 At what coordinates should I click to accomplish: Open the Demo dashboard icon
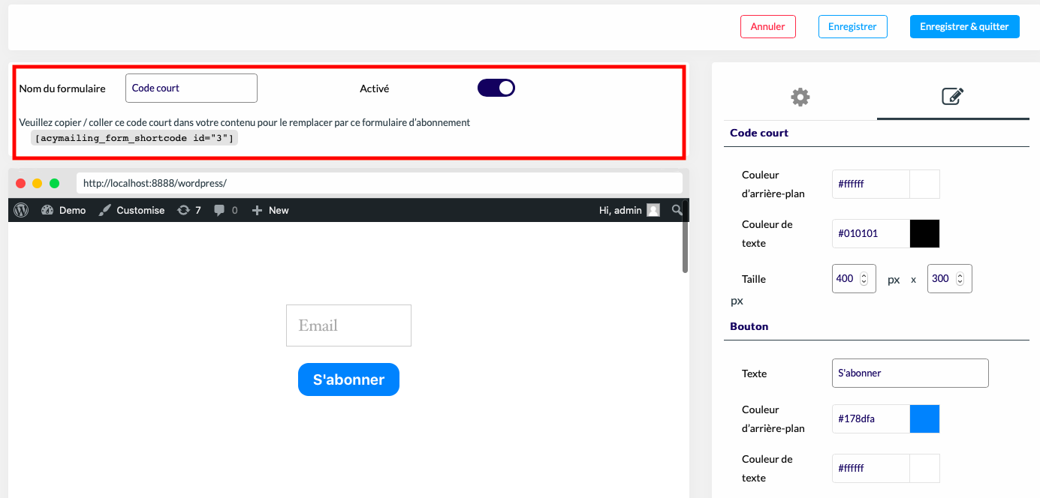click(48, 210)
